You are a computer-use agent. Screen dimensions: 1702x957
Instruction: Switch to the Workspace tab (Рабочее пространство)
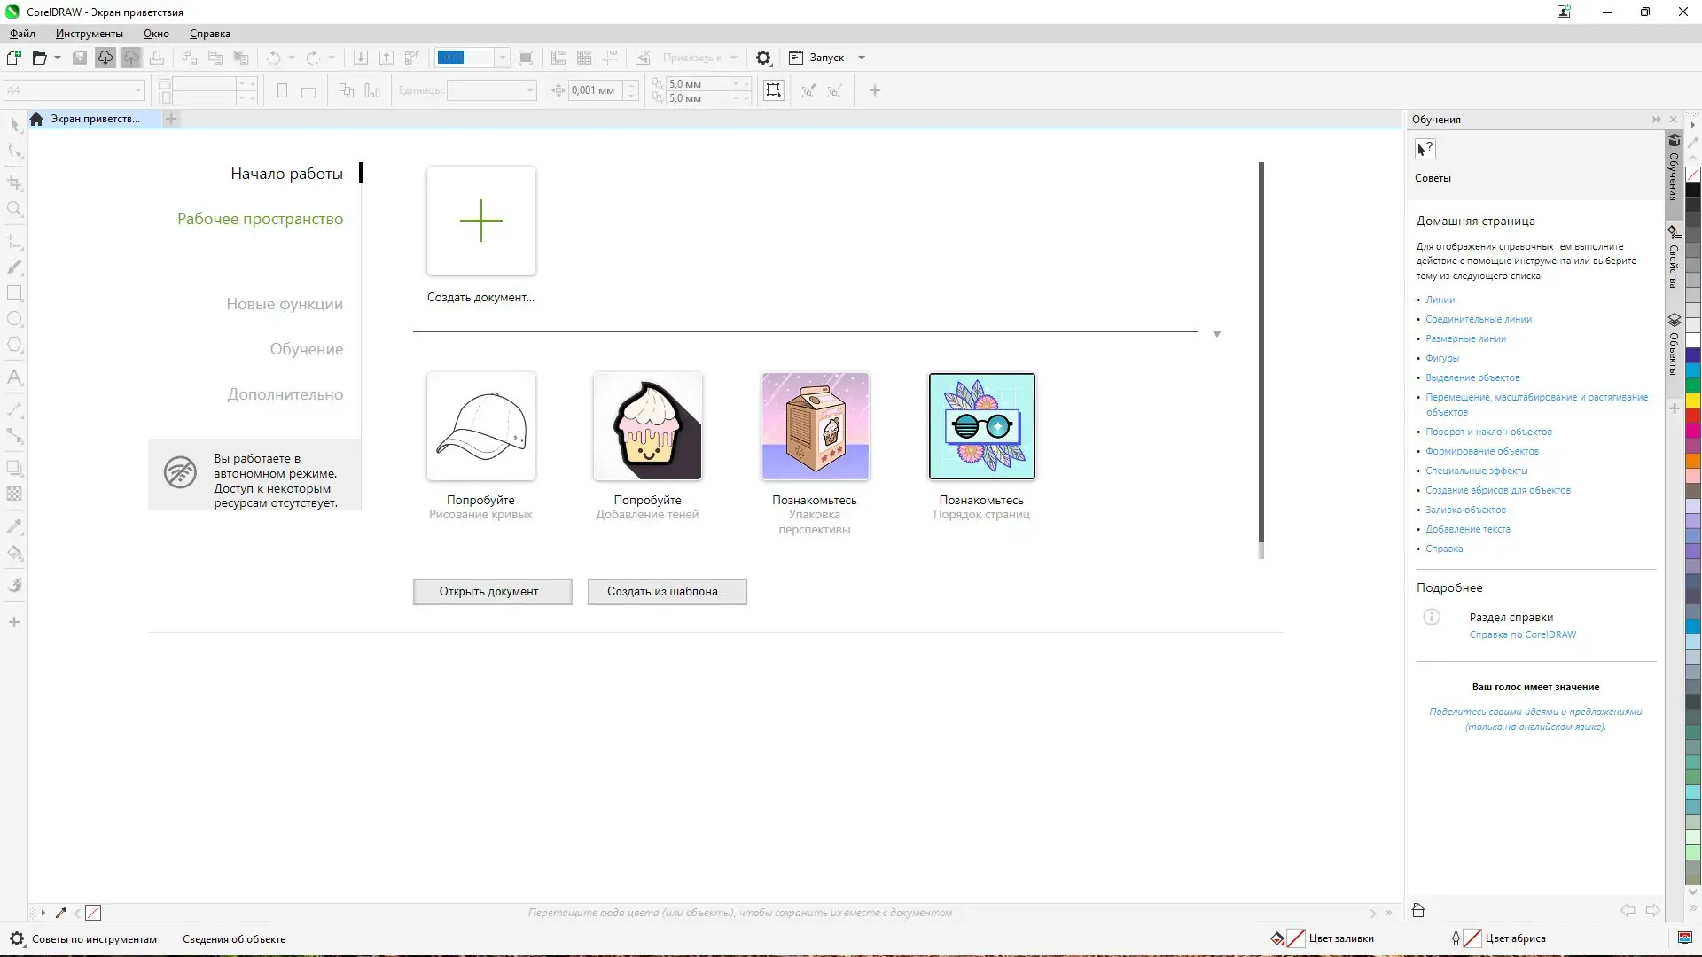[x=260, y=219]
